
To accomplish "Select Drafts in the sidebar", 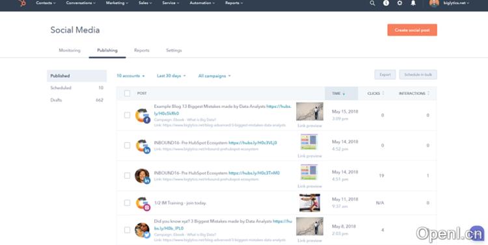I will click(77, 100).
